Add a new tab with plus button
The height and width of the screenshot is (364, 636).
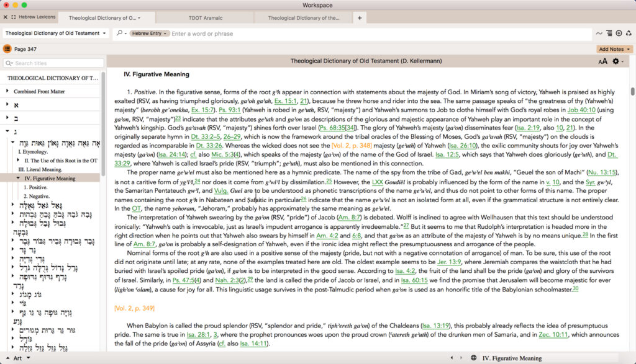pyautogui.click(x=359, y=18)
